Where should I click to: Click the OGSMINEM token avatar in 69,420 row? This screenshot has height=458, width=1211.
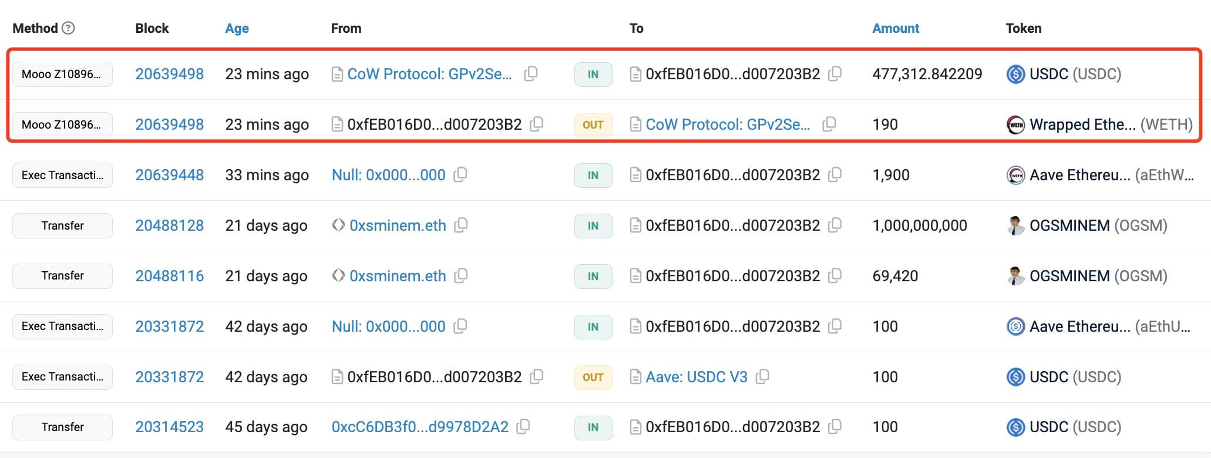(1015, 276)
